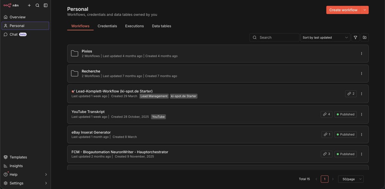Click the YouTube tag
Image resolution: width=385 pixels, height=189 pixels.
click(158, 117)
